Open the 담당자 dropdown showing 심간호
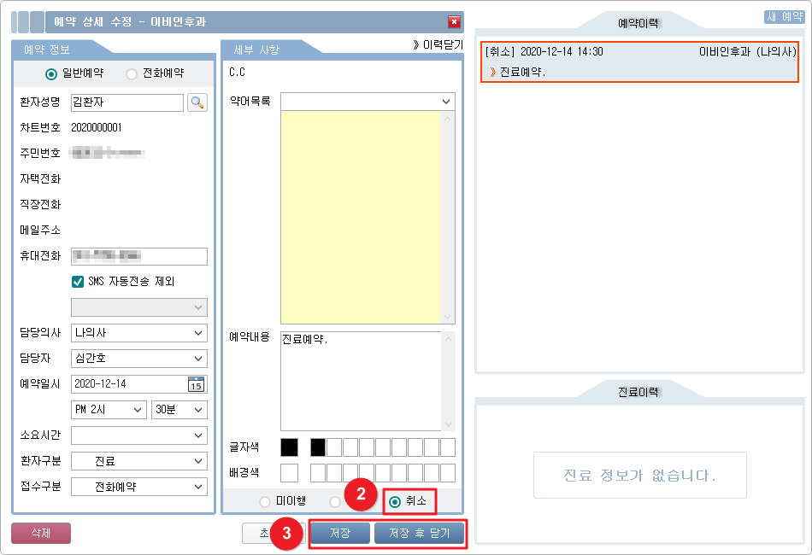 pos(139,359)
